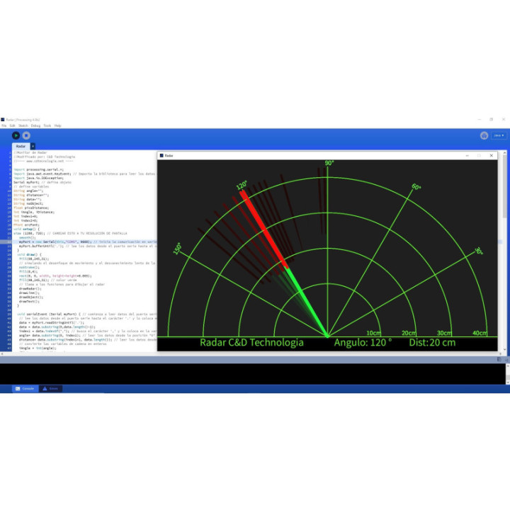This screenshot has height=510, width=510.
Task: Click the 'void serialEvent' code line
Action: (x=87, y=314)
